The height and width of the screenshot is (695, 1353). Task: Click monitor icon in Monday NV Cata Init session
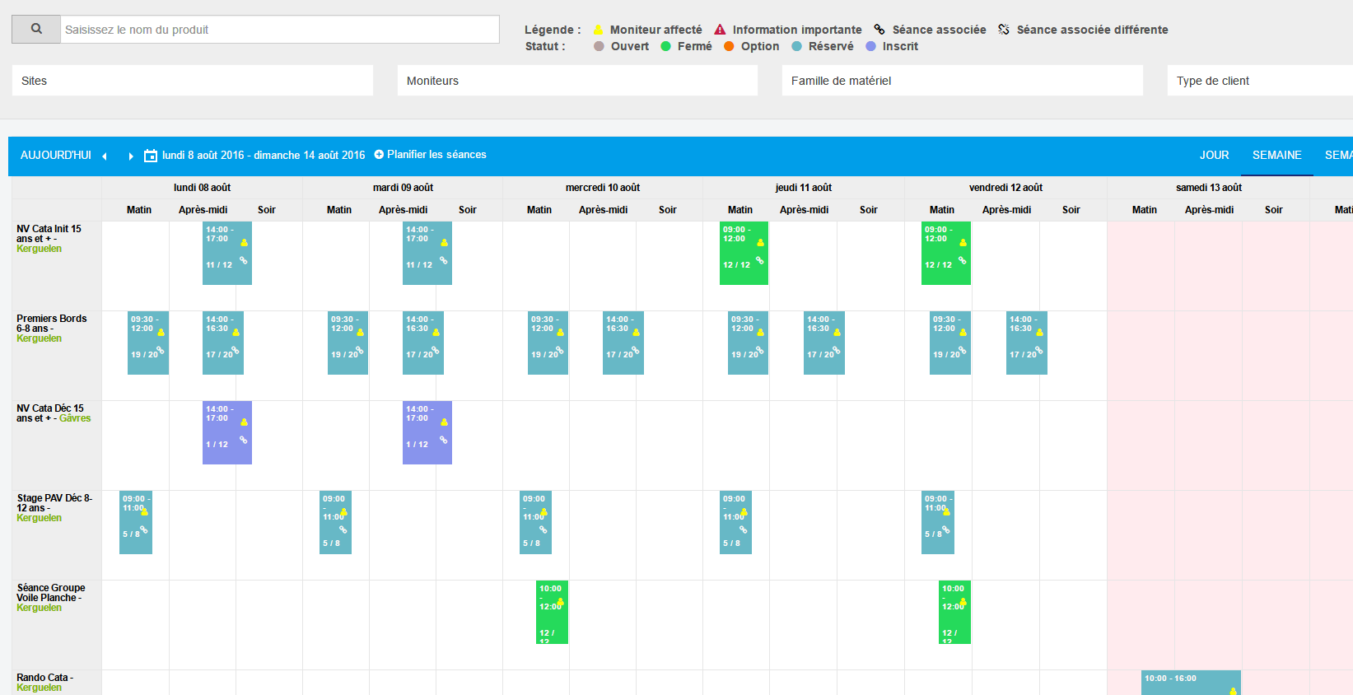tap(244, 242)
